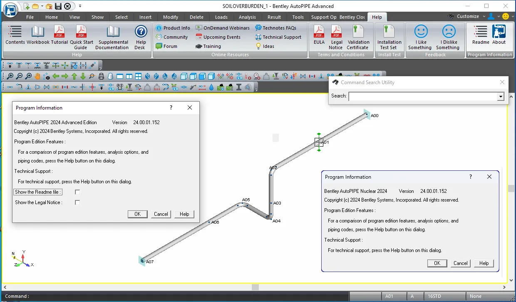Screen dimensions: 516x302
Task: Open the OnDemand Webinars link
Action: [223, 28]
